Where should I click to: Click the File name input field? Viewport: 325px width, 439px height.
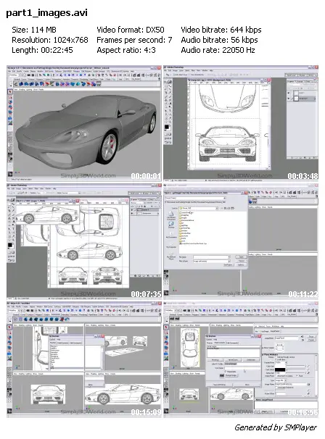tap(211, 256)
